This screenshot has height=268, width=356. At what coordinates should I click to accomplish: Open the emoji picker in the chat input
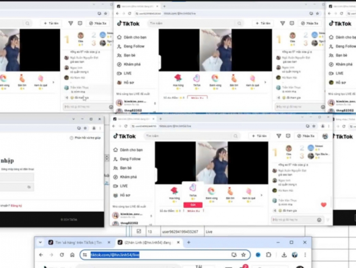319,219
